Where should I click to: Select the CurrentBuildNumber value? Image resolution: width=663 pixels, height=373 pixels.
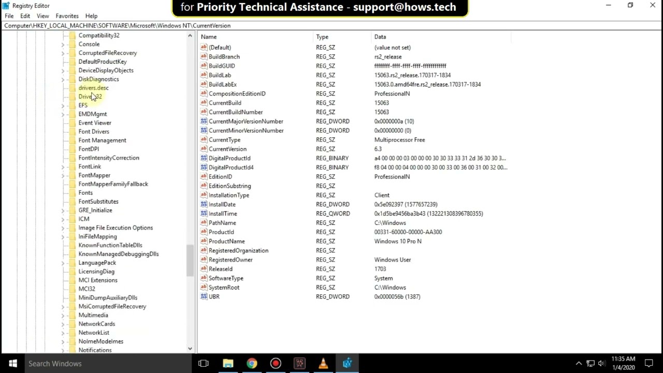[236, 112]
